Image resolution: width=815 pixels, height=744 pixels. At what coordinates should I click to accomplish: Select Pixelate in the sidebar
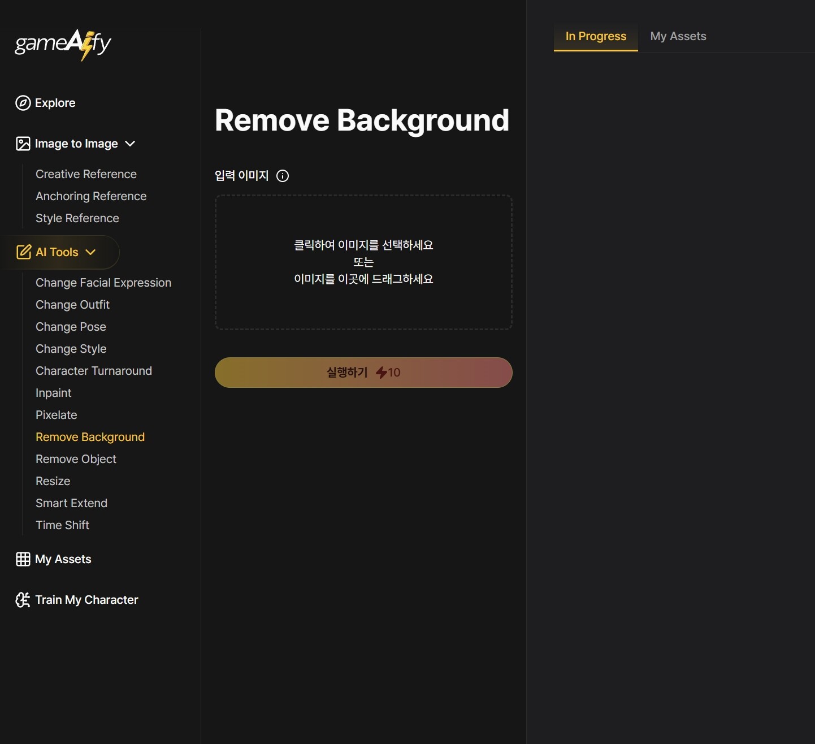tap(57, 415)
